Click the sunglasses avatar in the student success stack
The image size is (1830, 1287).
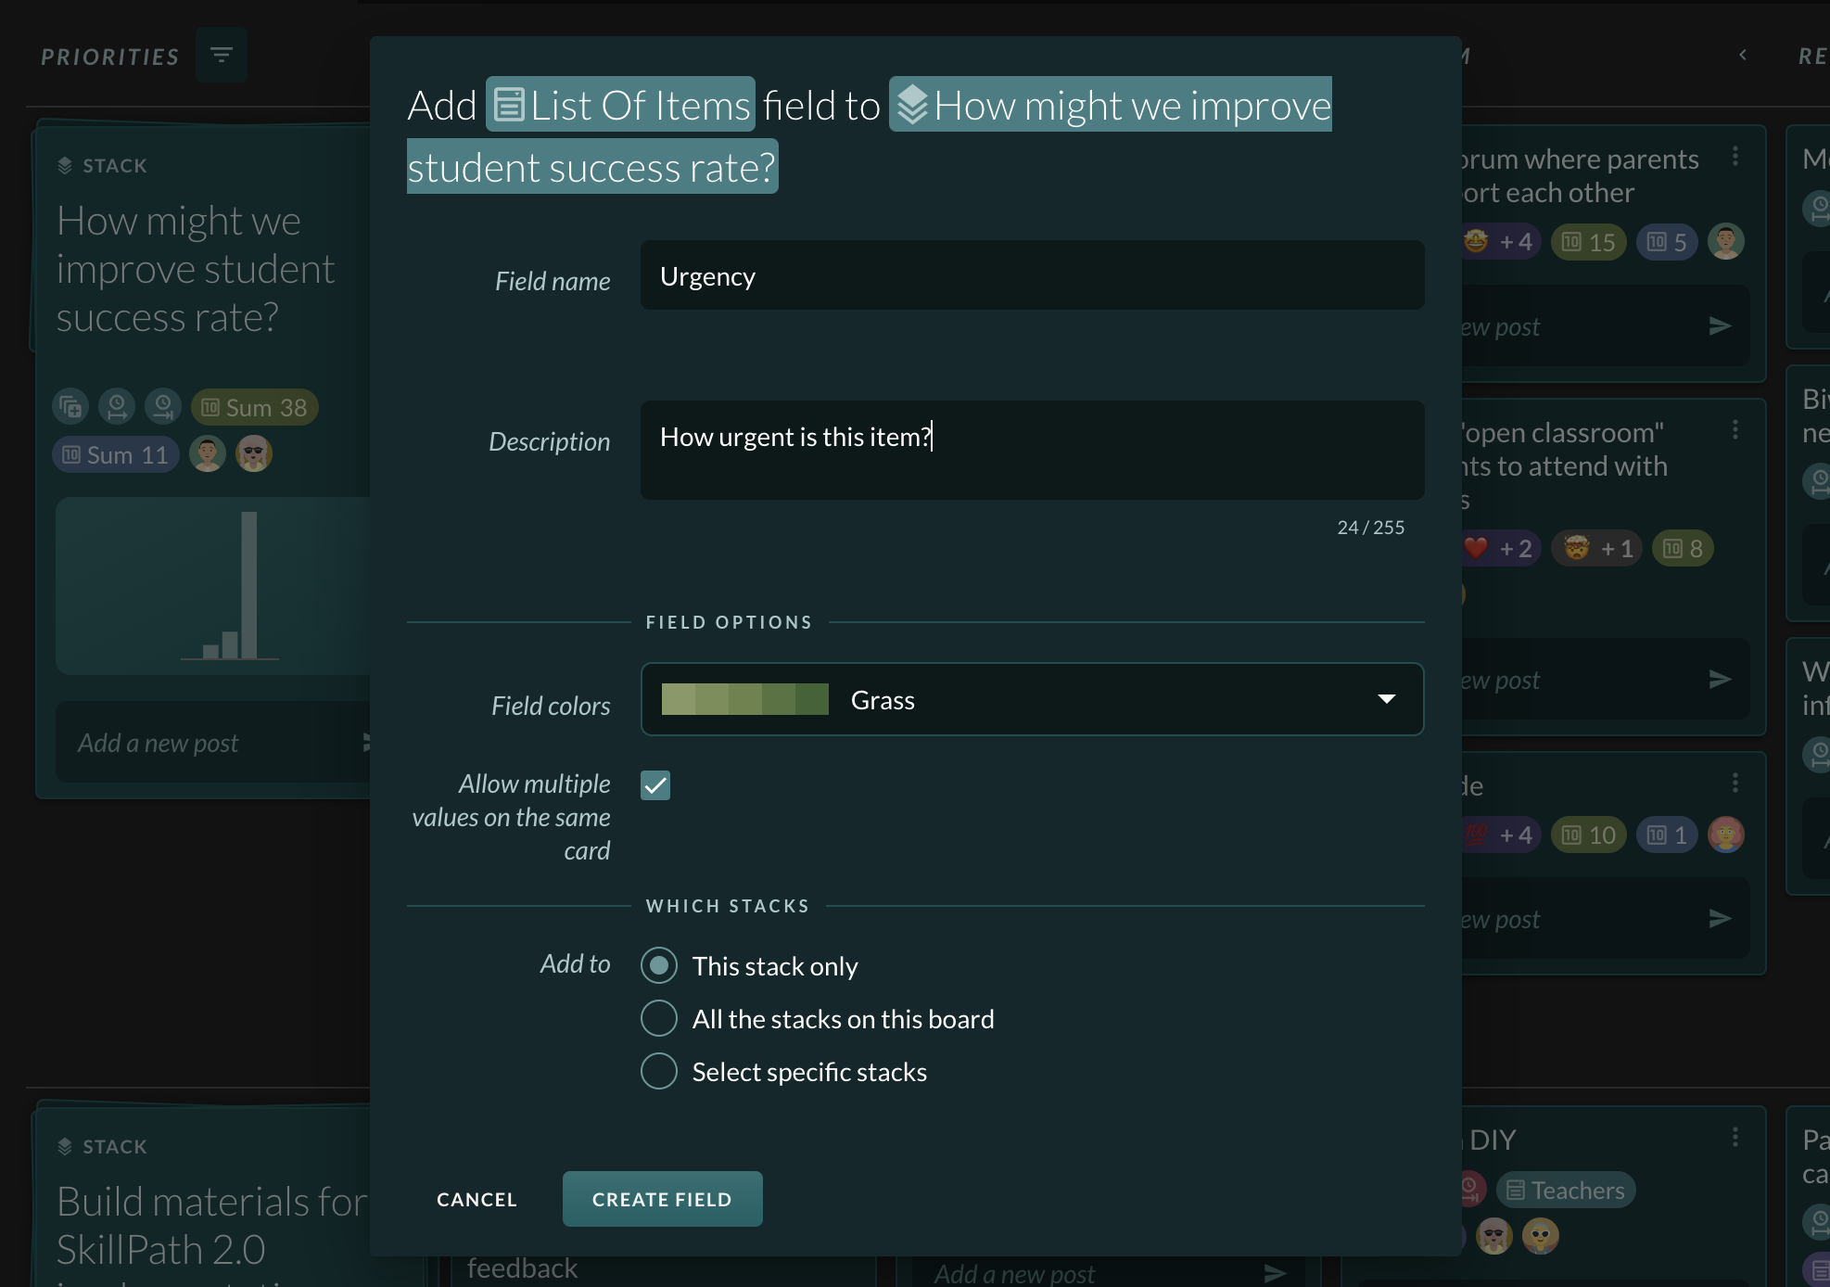point(254,454)
